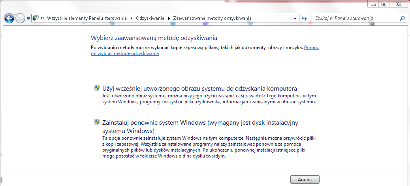Open 'Pomóż mi wybrać metodę odzyskiwania' link

(x=205, y=51)
